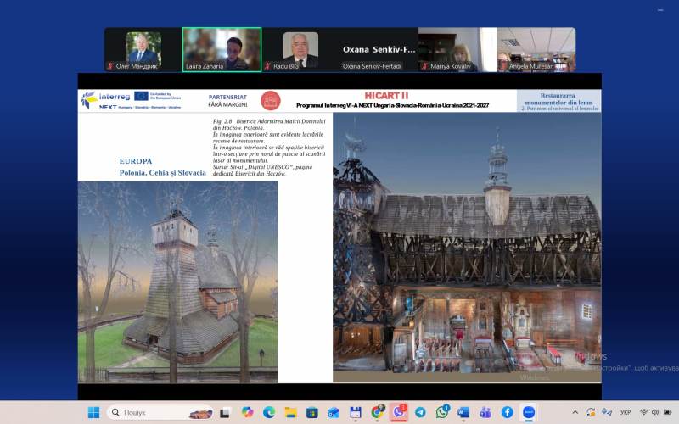The width and height of the screenshot is (679, 424).
Task: Minimize the Zoom meeting window
Action: pyautogui.click(x=660, y=9)
